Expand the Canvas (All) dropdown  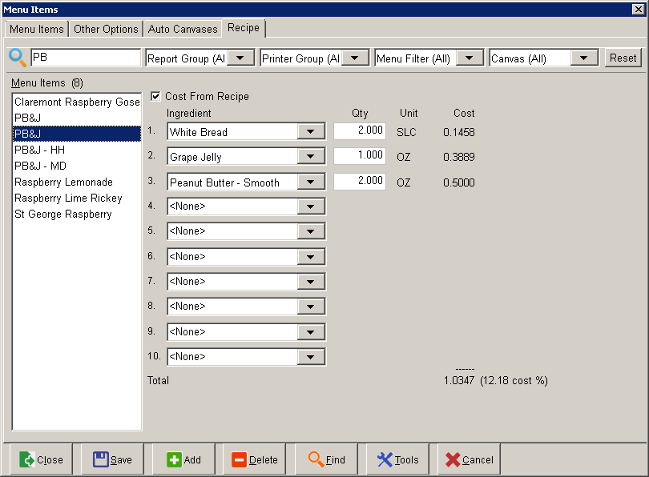coord(583,58)
